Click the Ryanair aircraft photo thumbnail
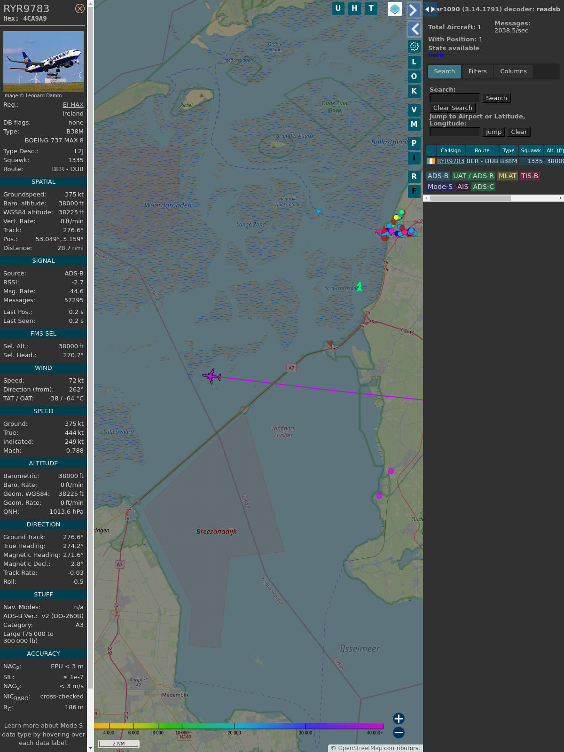The width and height of the screenshot is (564, 752). click(x=43, y=61)
